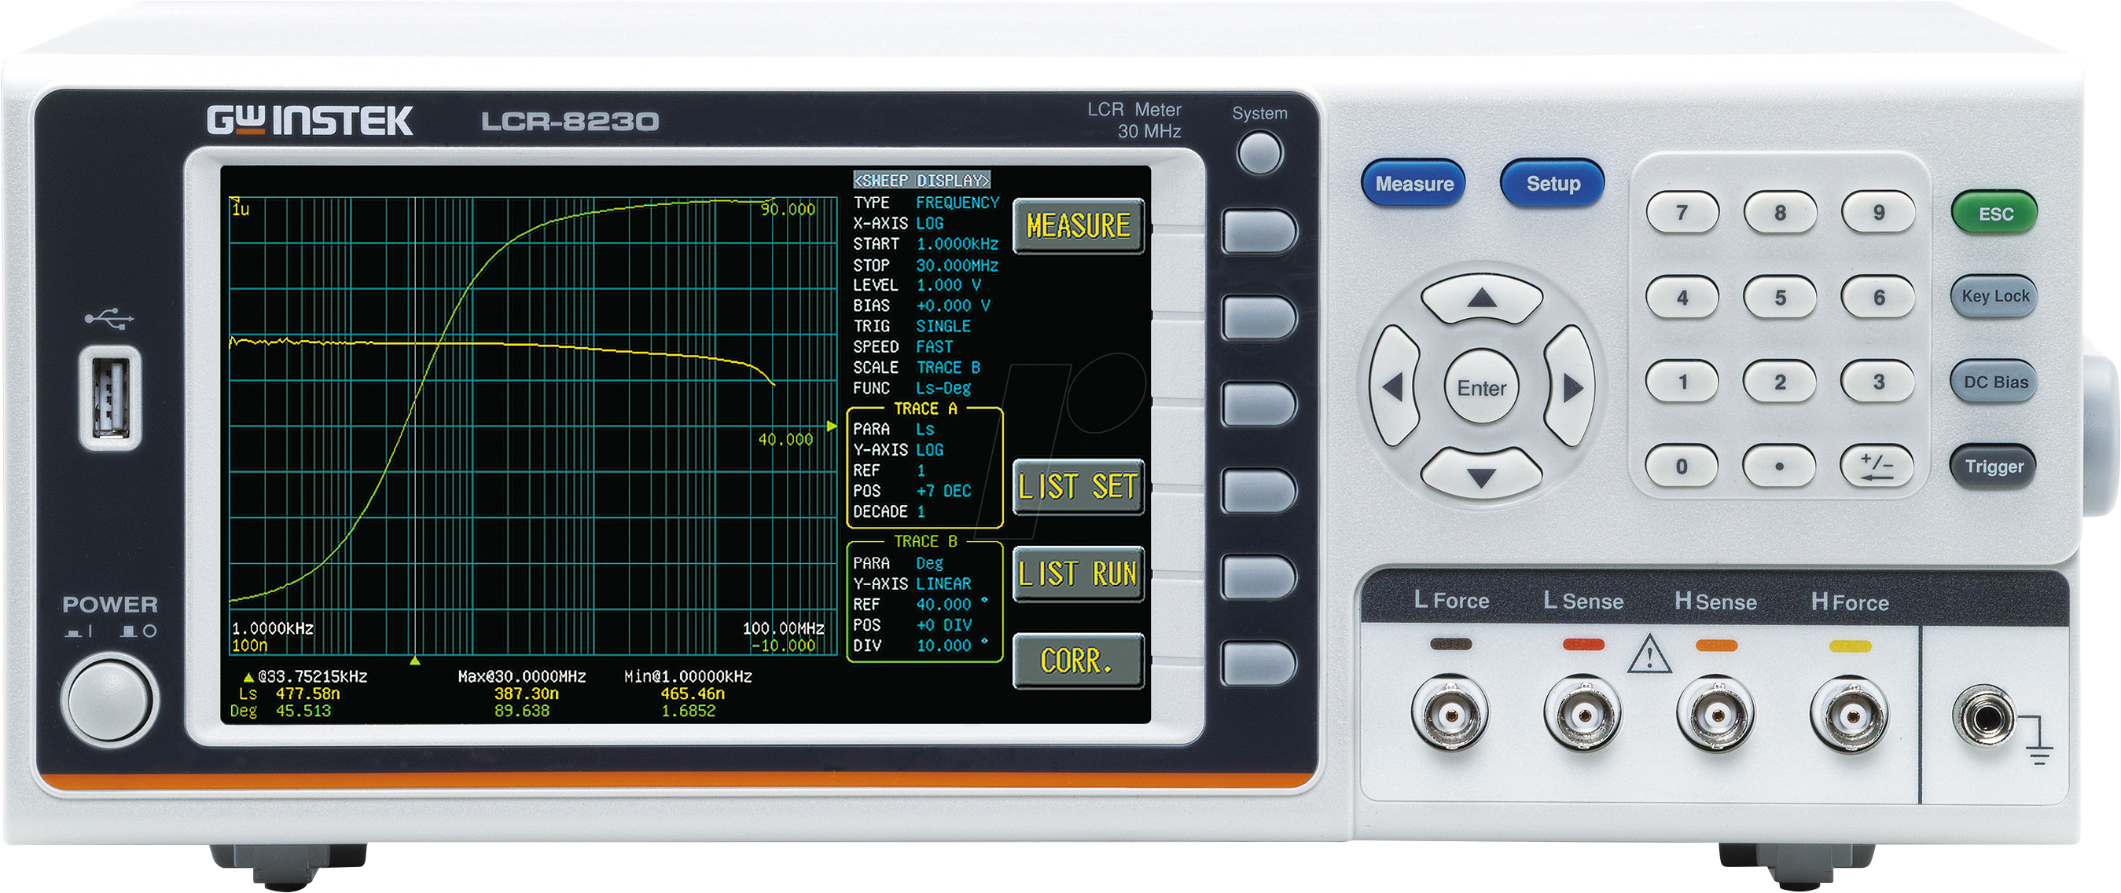Push the softkey beside LIST SET

tap(1258, 490)
